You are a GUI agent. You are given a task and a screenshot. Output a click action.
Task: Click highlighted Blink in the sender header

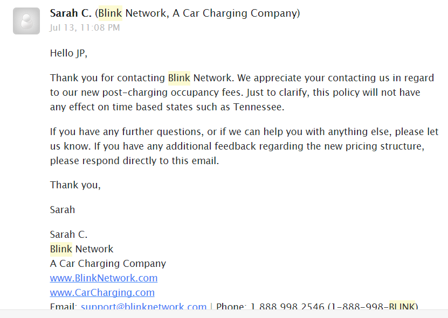tap(111, 13)
